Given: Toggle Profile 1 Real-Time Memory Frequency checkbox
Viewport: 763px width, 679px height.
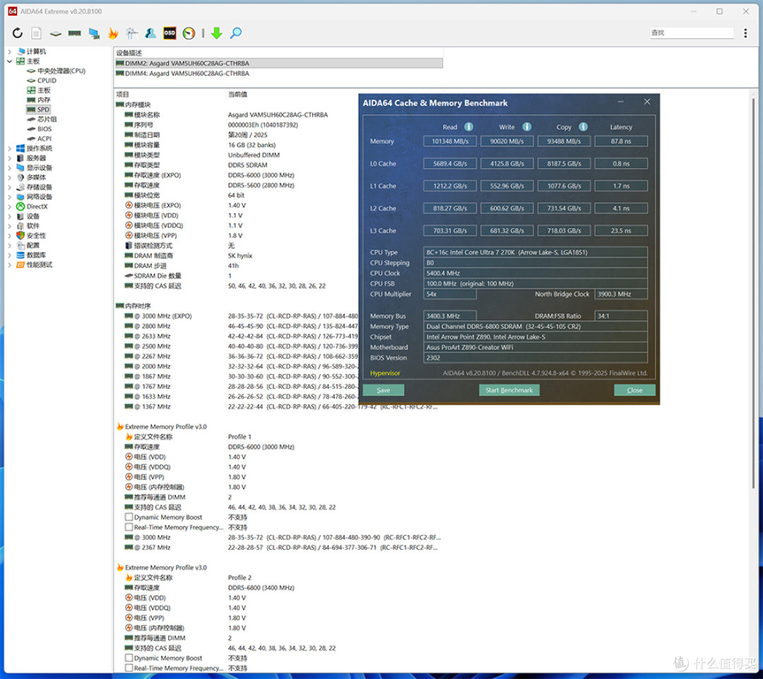Looking at the screenshot, I should (x=129, y=527).
